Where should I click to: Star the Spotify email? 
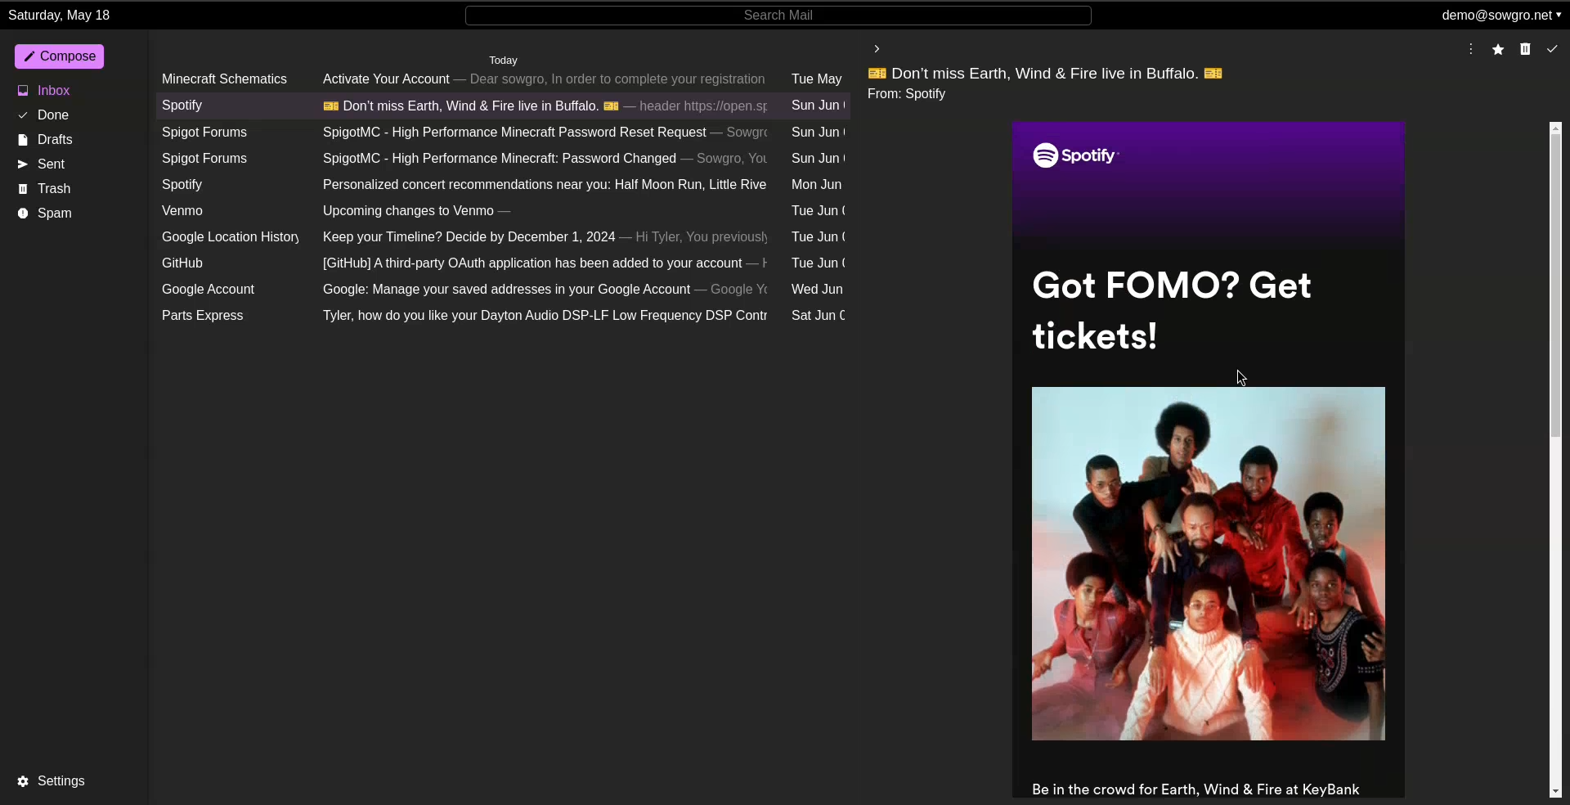(x=1498, y=49)
